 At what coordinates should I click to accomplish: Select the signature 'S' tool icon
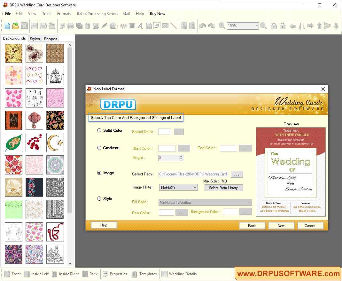[x=157, y=26]
